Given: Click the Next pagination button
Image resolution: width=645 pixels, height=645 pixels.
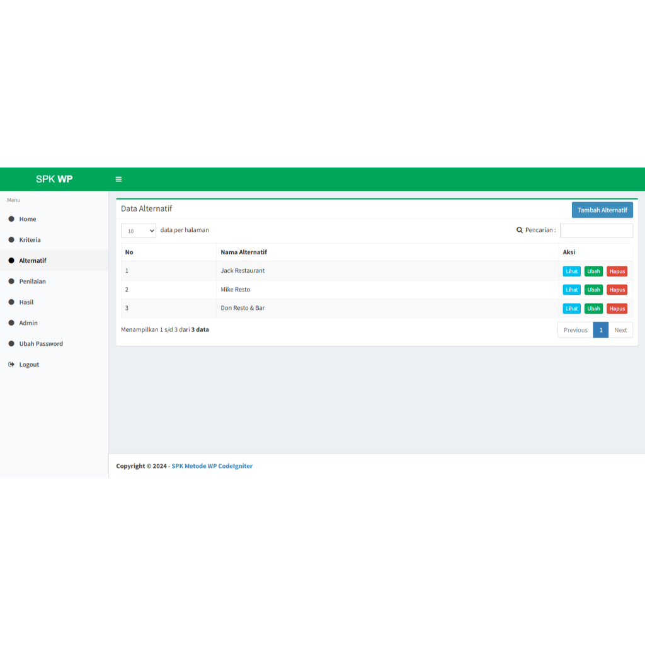Looking at the screenshot, I should tap(620, 330).
